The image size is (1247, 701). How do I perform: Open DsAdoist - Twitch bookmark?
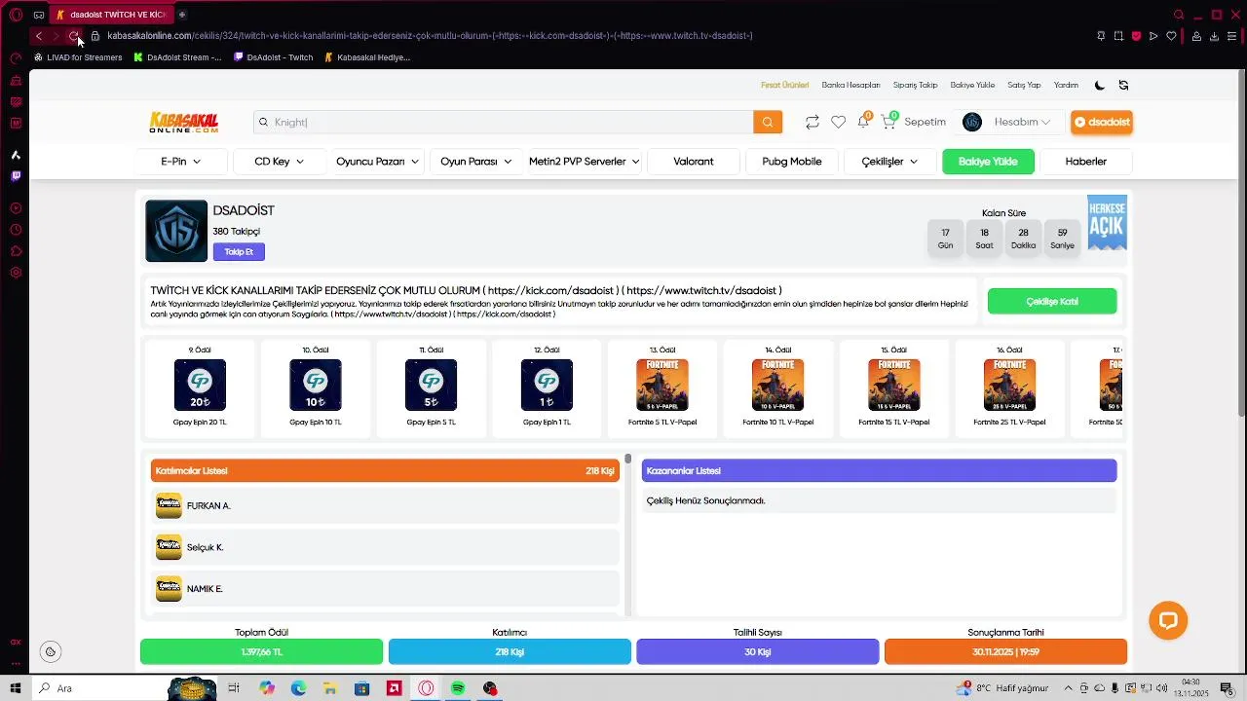click(x=273, y=57)
